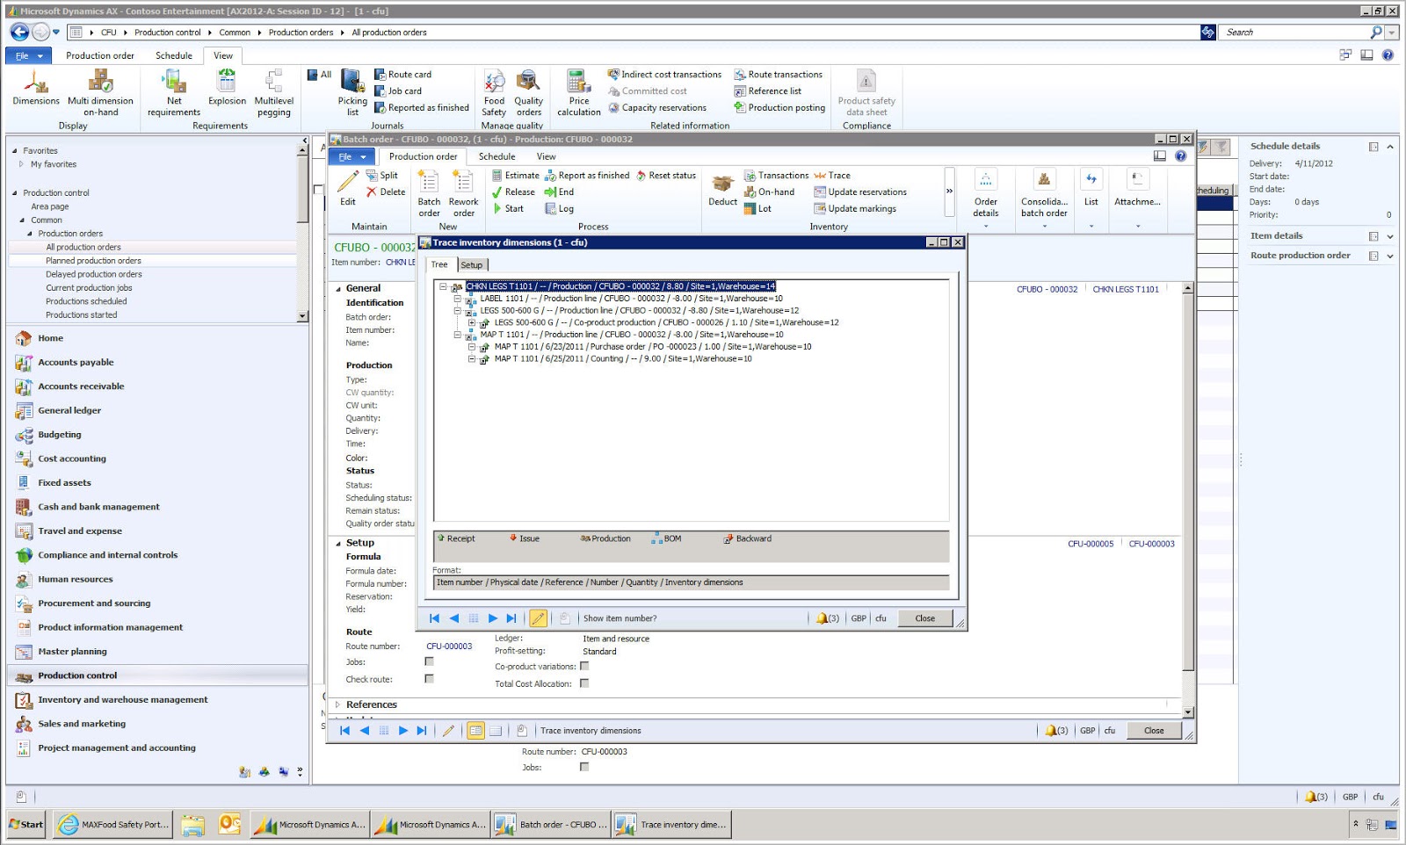
Task: Click Report as finished in Process group
Action: point(587,176)
